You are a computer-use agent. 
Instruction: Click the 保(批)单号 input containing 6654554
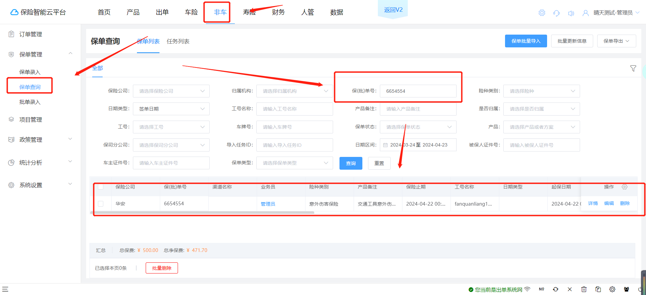click(418, 91)
